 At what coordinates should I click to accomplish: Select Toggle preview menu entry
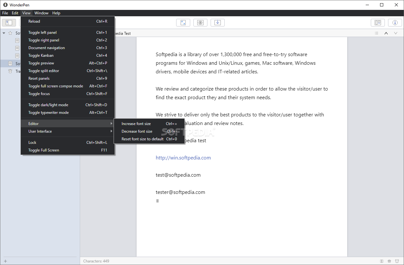68,63
